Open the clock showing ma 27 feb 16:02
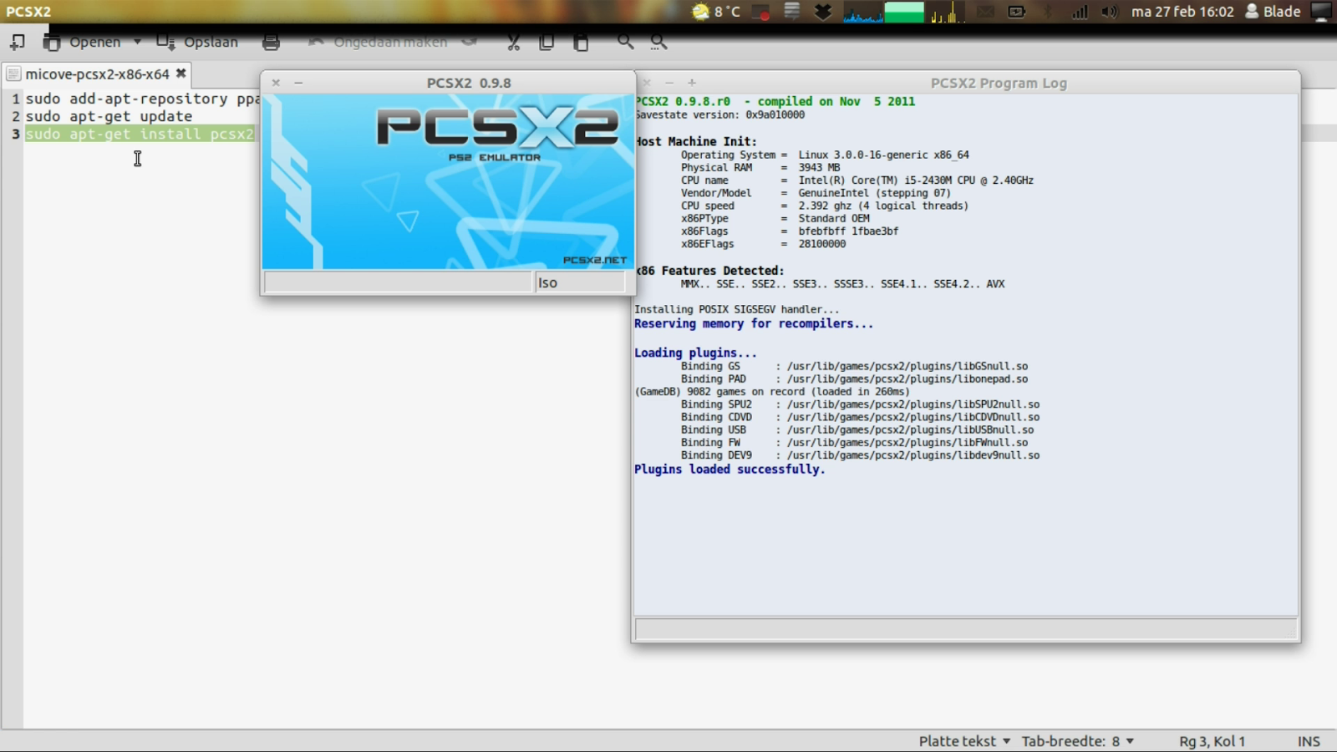The width and height of the screenshot is (1337, 752). (x=1182, y=12)
